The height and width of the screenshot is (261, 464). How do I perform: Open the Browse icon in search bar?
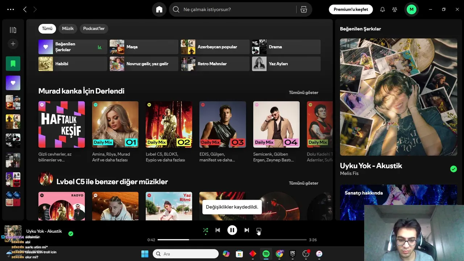304,9
